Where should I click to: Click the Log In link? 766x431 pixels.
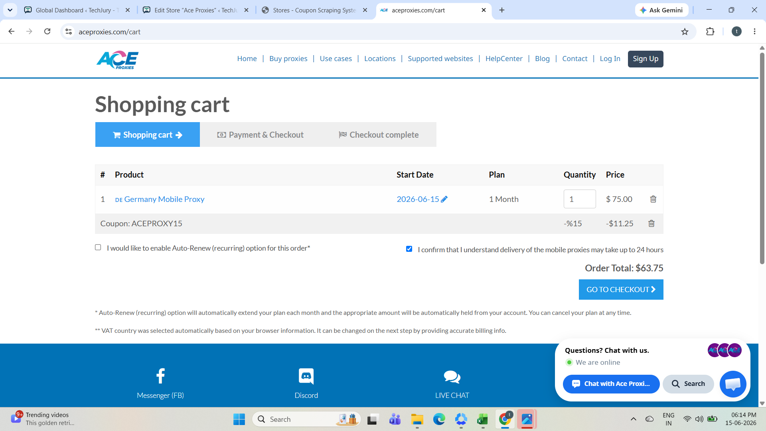[x=610, y=59]
